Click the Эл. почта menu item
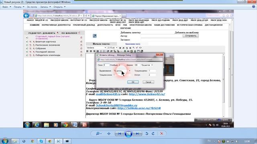 click(32, 7)
